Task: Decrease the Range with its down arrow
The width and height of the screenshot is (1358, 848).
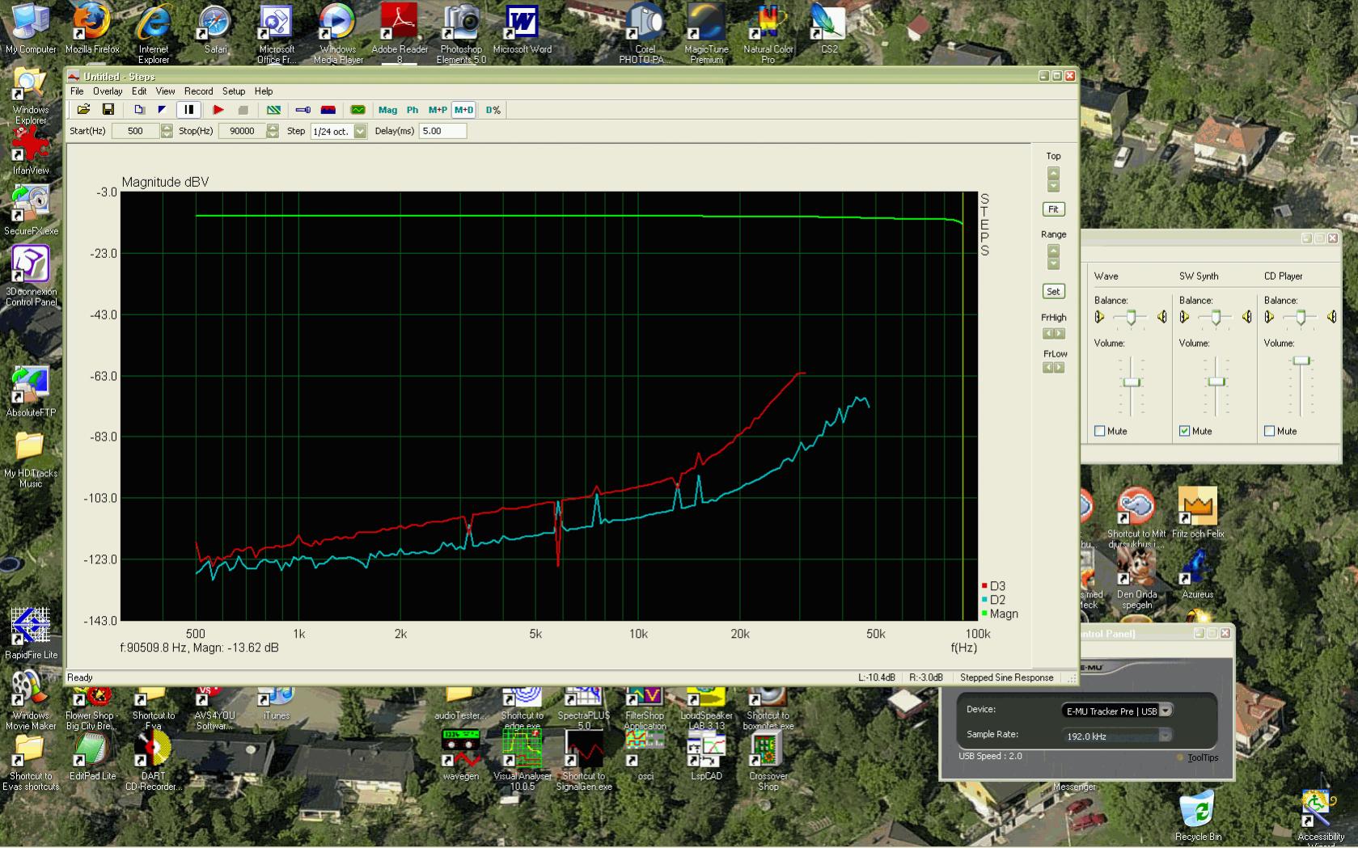Action: (x=1053, y=264)
